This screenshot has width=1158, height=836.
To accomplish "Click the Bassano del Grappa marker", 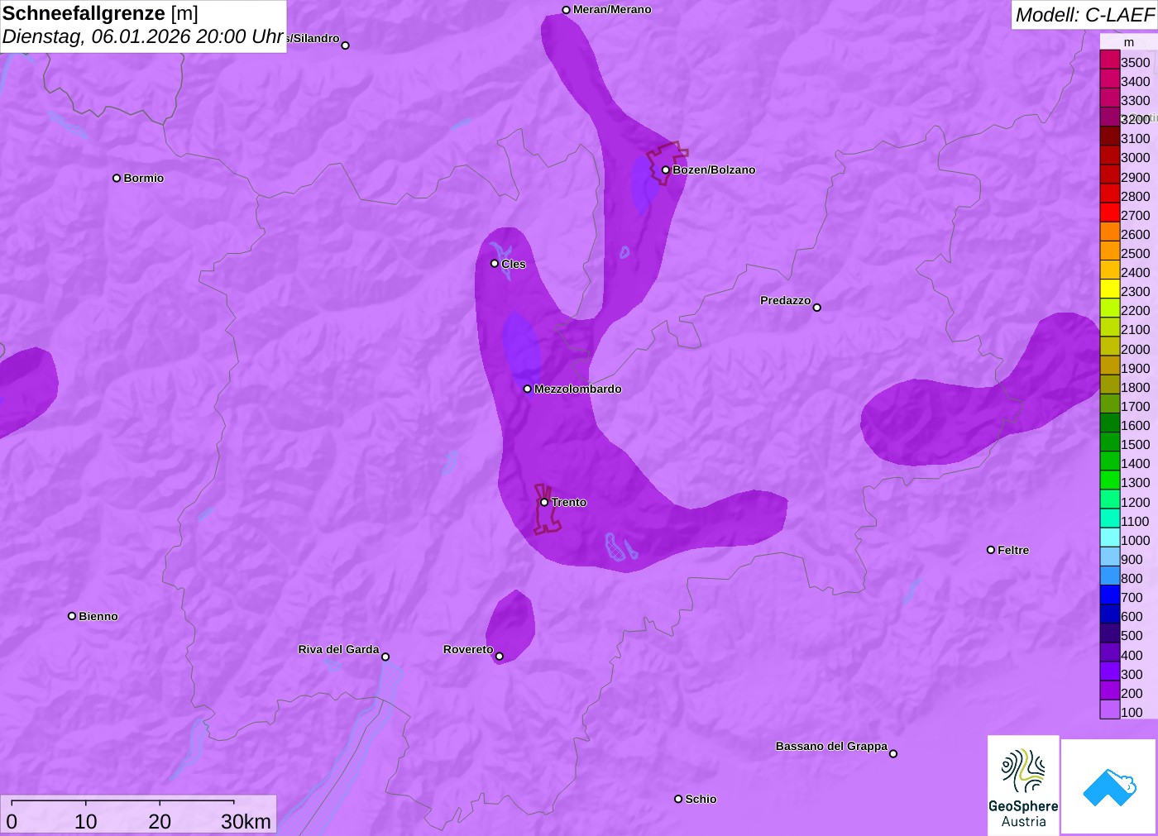I will click(893, 753).
